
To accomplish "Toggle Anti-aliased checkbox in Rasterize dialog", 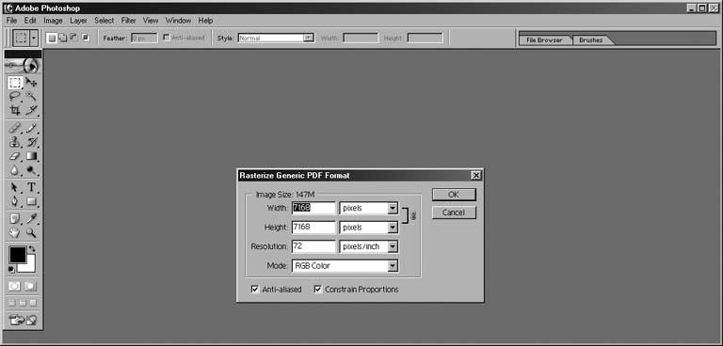I will 254,290.
